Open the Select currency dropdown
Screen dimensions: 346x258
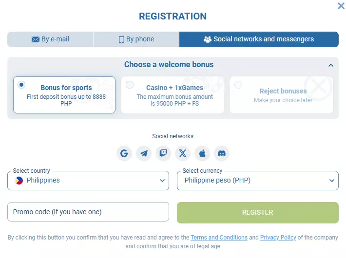coord(257,180)
